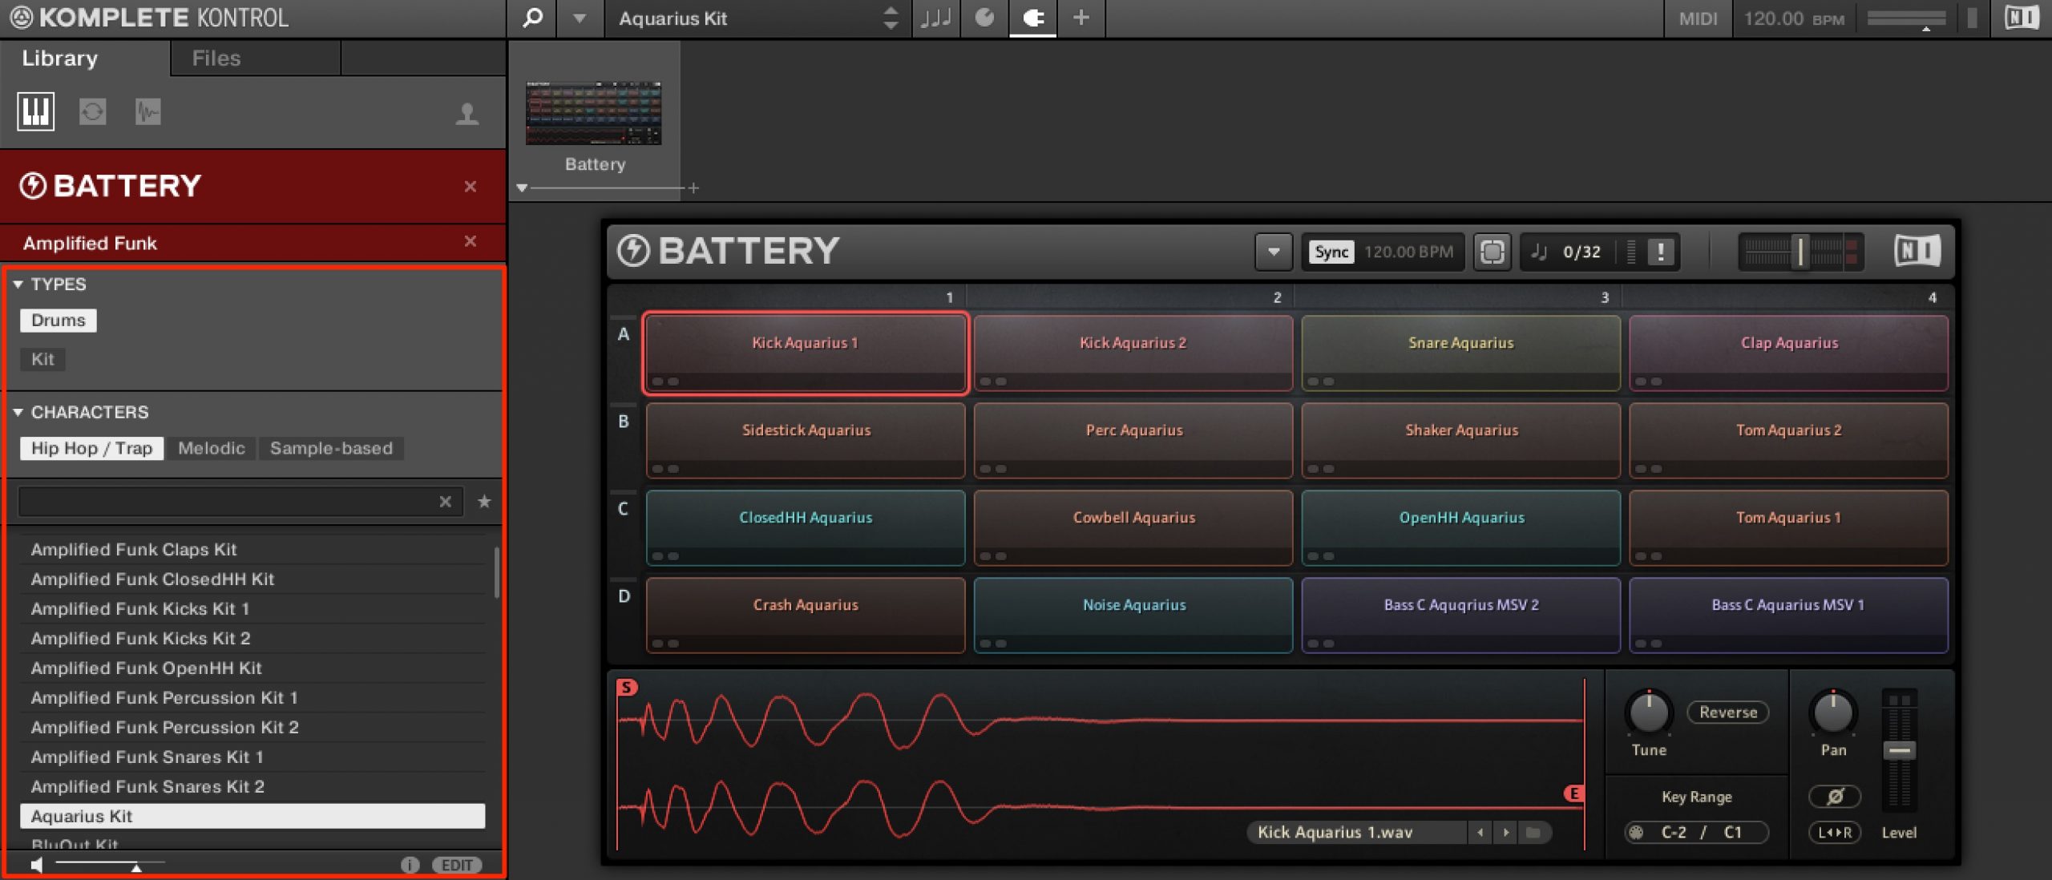This screenshot has width=2052, height=880.
Task: Click the NI logo in top header
Action: (2021, 18)
